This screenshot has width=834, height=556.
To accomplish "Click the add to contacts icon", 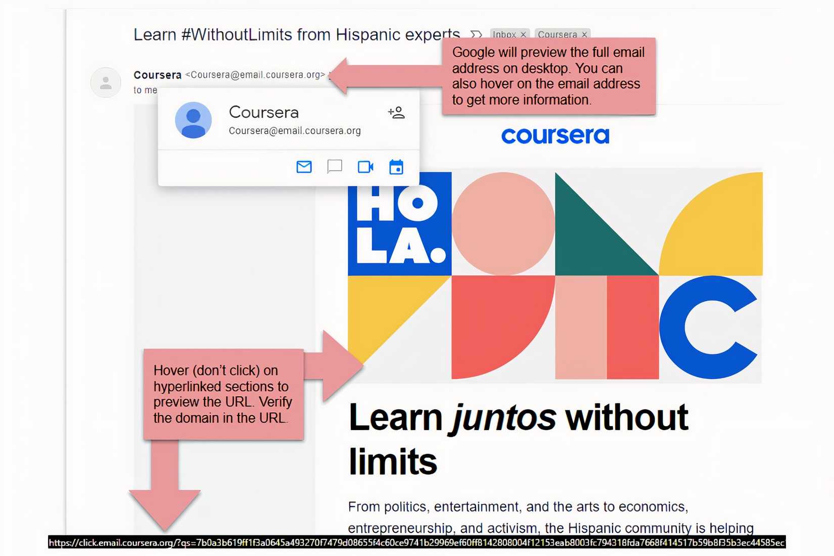I will pos(396,112).
